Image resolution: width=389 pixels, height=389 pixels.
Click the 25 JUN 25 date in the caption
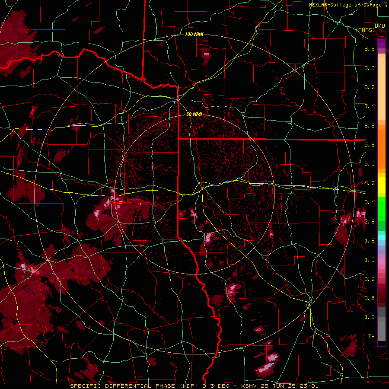278,386
